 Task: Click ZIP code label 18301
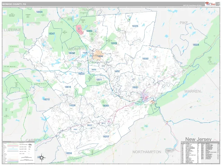[135, 87]
